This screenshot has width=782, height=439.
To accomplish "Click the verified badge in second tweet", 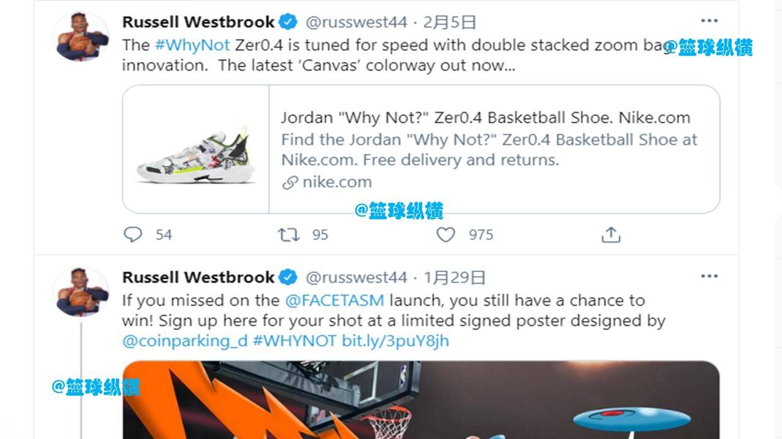I will [288, 277].
